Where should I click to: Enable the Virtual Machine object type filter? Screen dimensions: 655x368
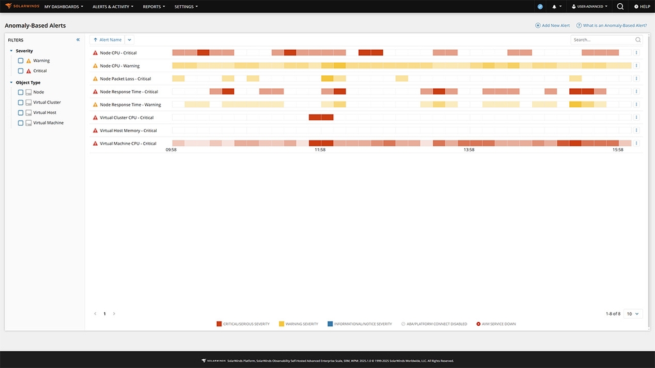[20, 122]
